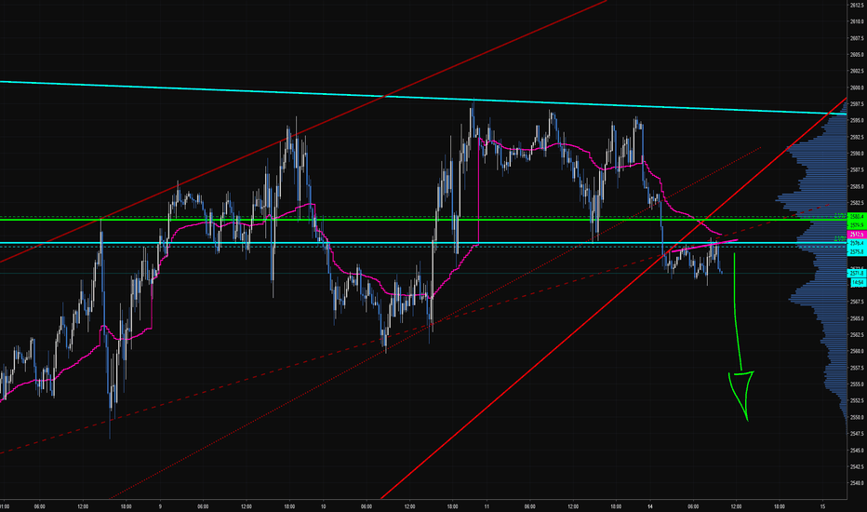The image size is (867, 512).
Task: Click the 2562.5 price axis label
Action: (857, 334)
